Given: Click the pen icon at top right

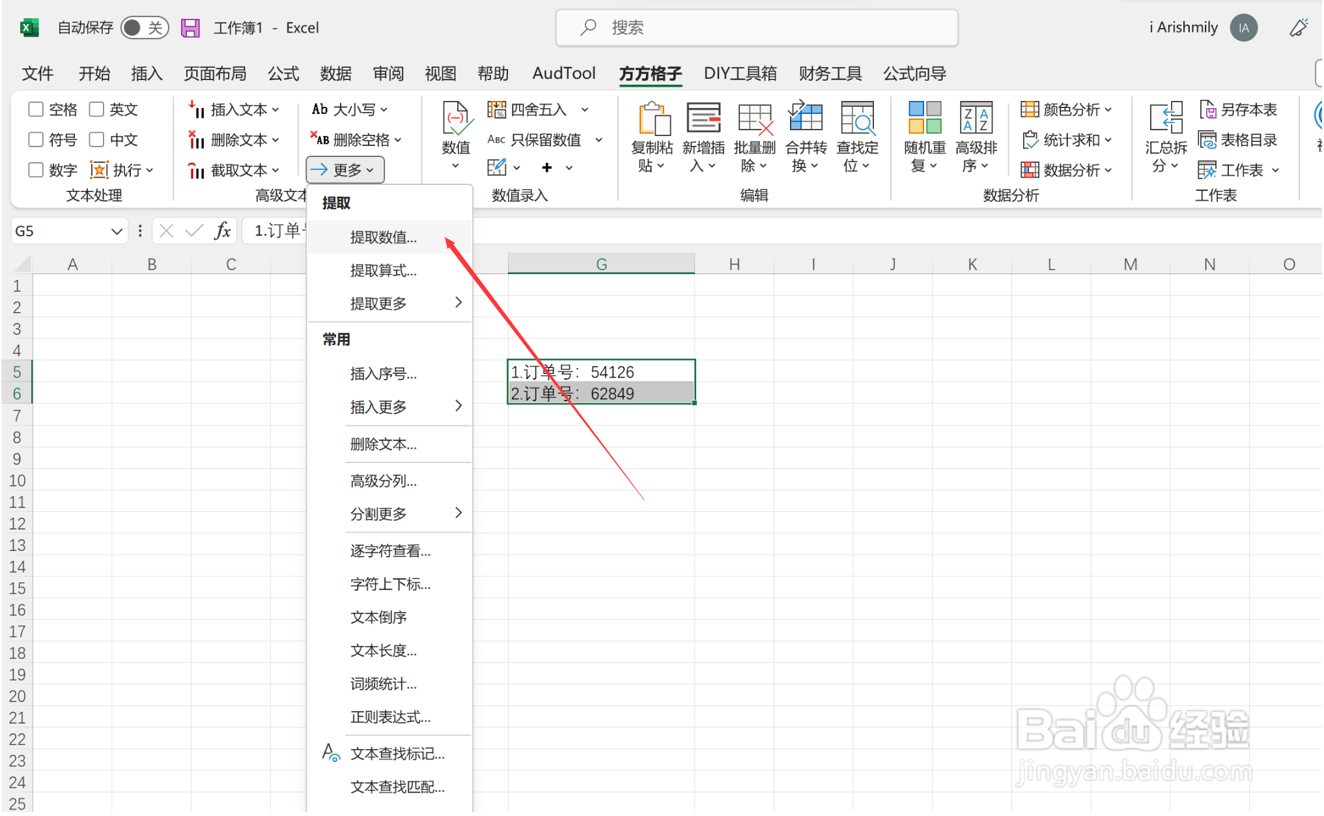Looking at the screenshot, I should pos(1299,27).
